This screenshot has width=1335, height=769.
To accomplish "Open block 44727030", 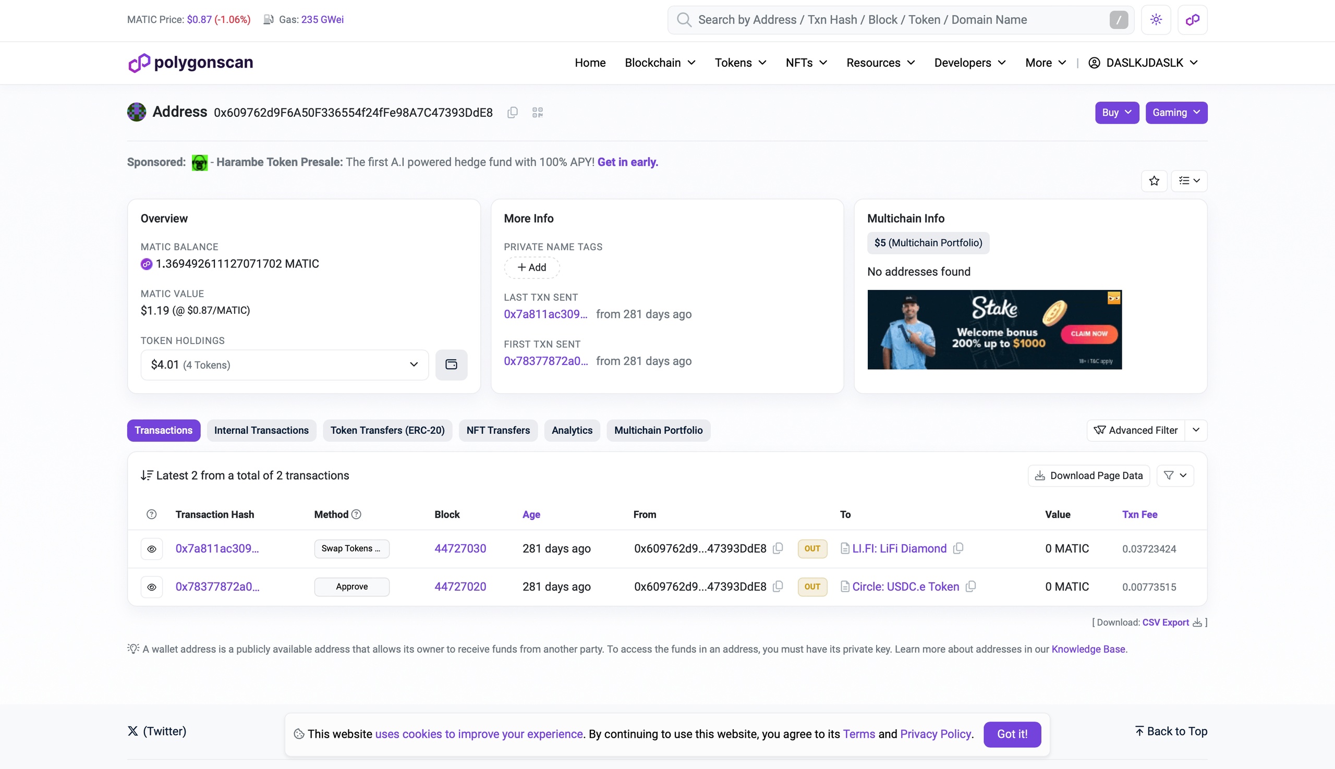I will 460,549.
